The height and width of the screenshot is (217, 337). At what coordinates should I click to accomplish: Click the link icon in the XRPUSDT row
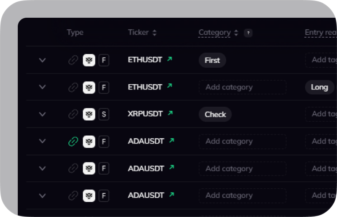[x=73, y=114]
